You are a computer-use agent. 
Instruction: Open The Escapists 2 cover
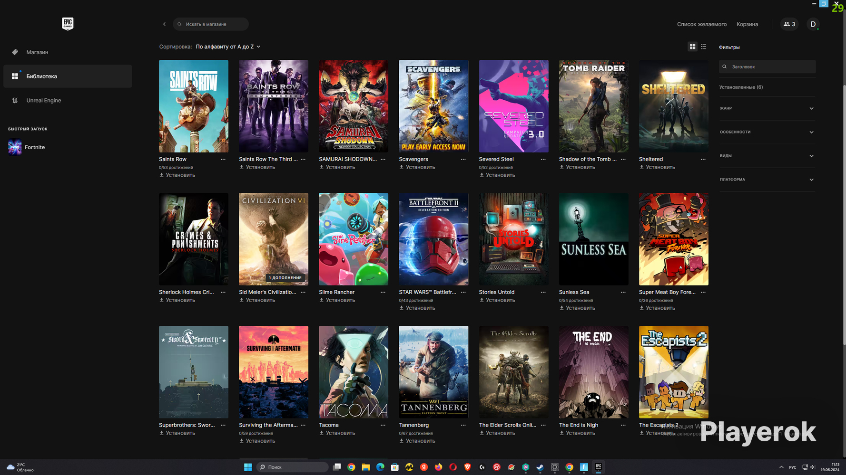click(x=674, y=372)
